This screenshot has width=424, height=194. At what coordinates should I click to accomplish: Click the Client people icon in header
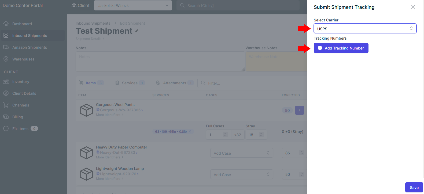coord(74,5)
